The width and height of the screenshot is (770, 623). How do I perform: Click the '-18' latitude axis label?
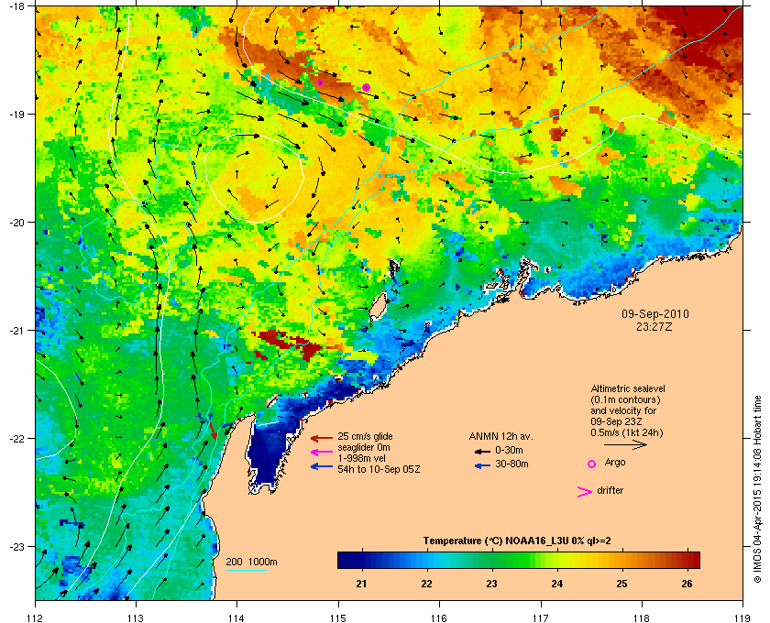coord(16,5)
